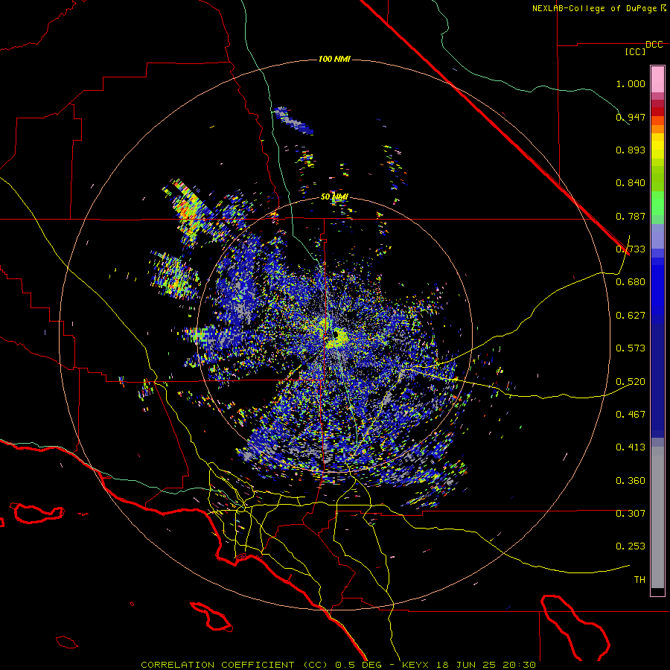Pick the pink swatch atop the color bar
The image size is (670, 670).
pyautogui.click(x=657, y=80)
